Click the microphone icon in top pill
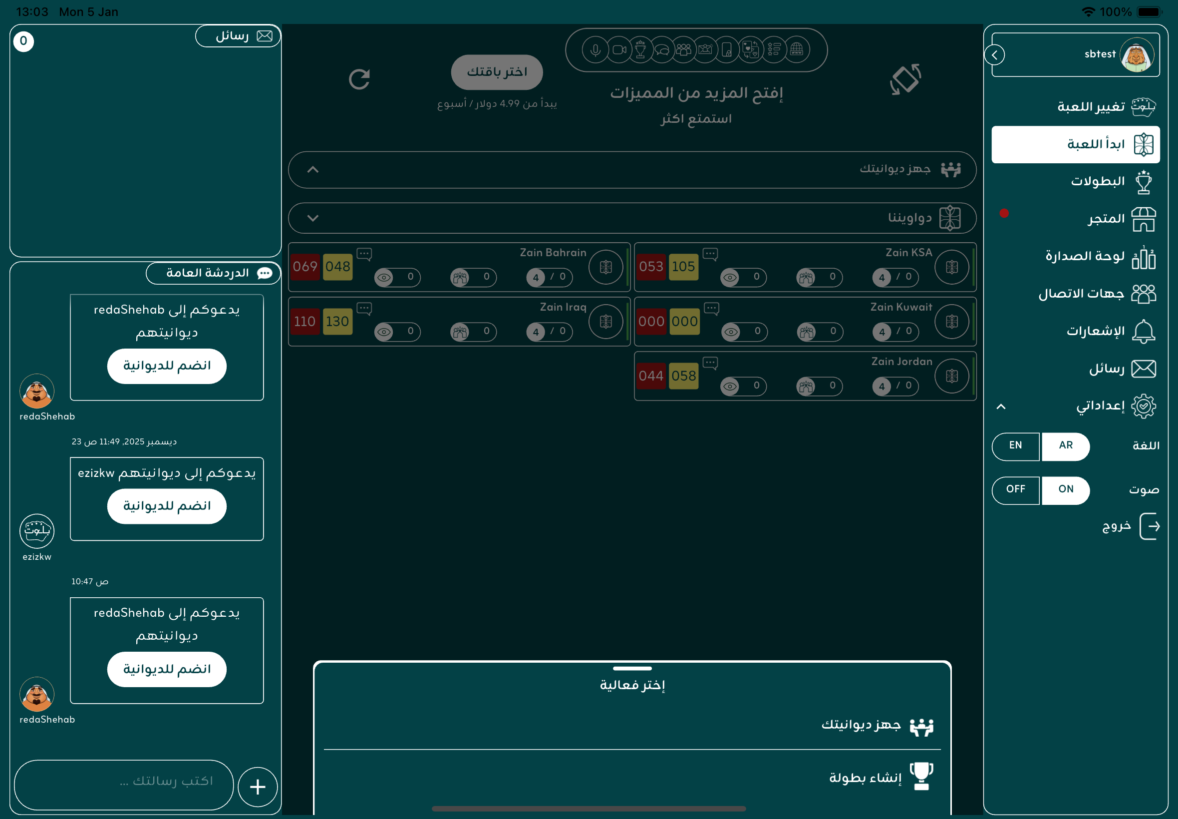1178x819 pixels. click(x=595, y=50)
